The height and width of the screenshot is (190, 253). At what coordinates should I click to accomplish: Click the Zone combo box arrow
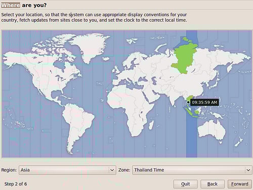pos(248,170)
